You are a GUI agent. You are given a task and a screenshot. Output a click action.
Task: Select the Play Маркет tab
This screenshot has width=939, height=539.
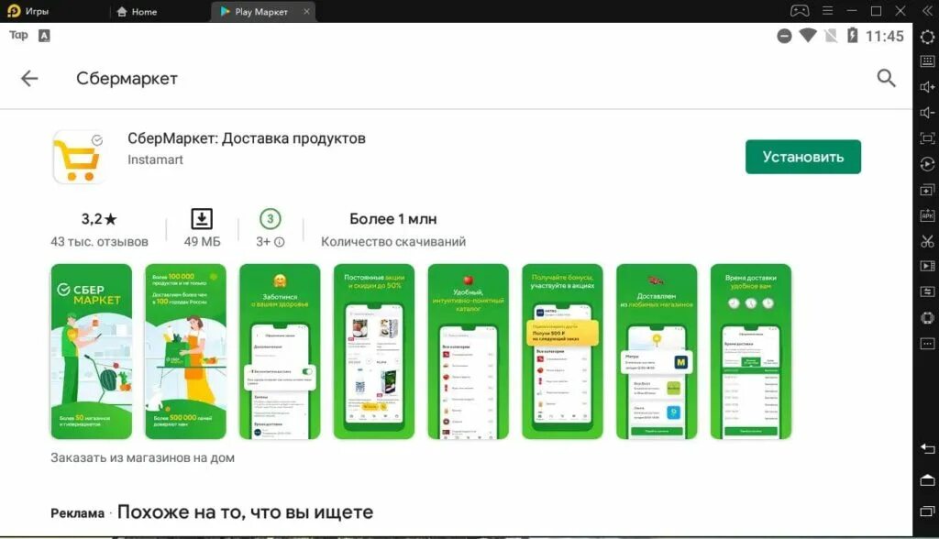pos(263,11)
